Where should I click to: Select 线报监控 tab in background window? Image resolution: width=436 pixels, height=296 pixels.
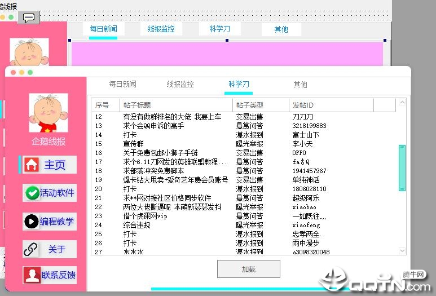point(161,29)
